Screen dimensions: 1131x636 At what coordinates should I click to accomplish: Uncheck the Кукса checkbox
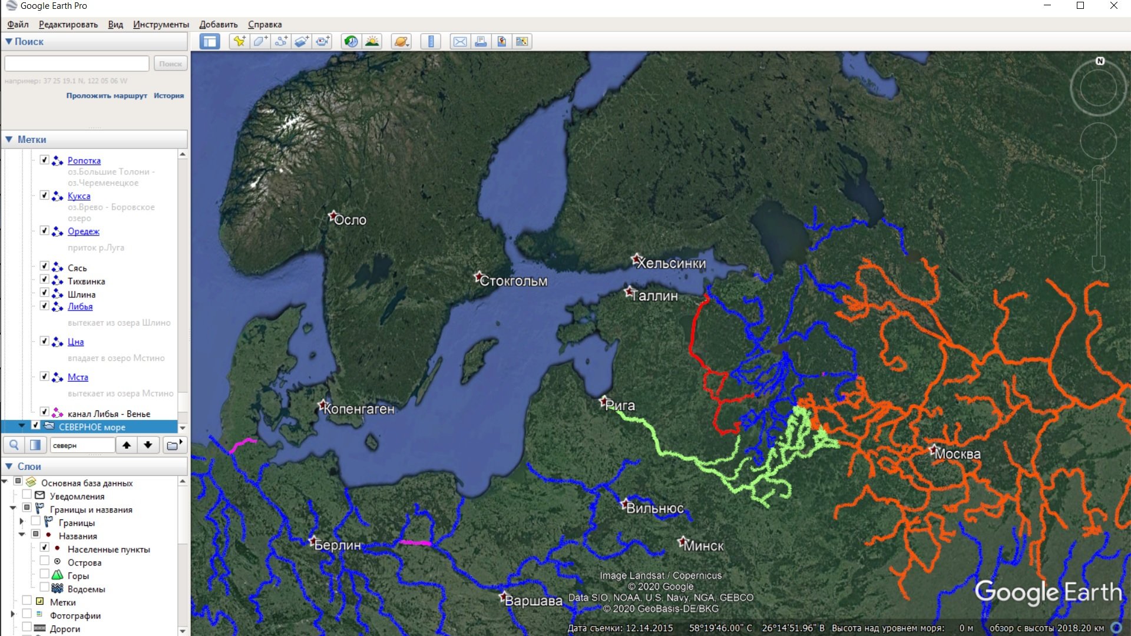(x=44, y=196)
